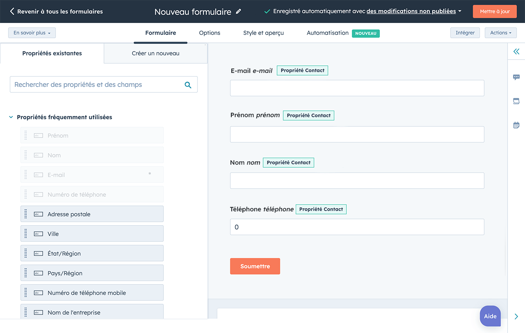Viewport: 525px width, 333px height.
Task: Click the pencil icon to rename the form
Action: 239,12
